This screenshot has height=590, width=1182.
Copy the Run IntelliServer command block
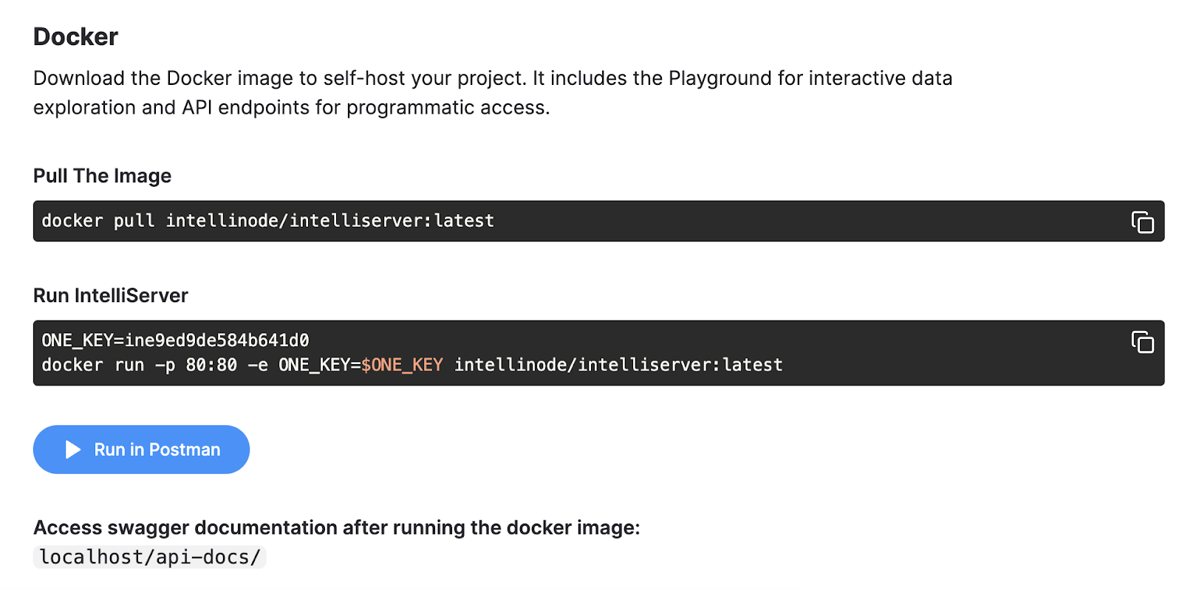tap(1142, 342)
